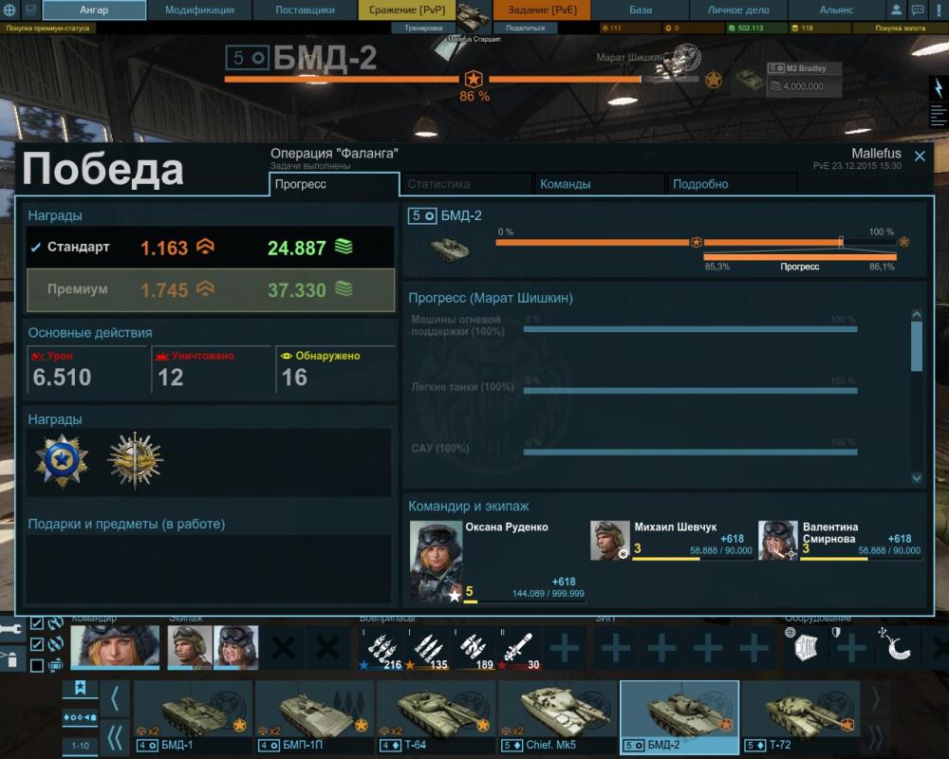Toggle the third unchecked checkbox
Image resolution: width=949 pixels, height=759 pixels.
37,665
